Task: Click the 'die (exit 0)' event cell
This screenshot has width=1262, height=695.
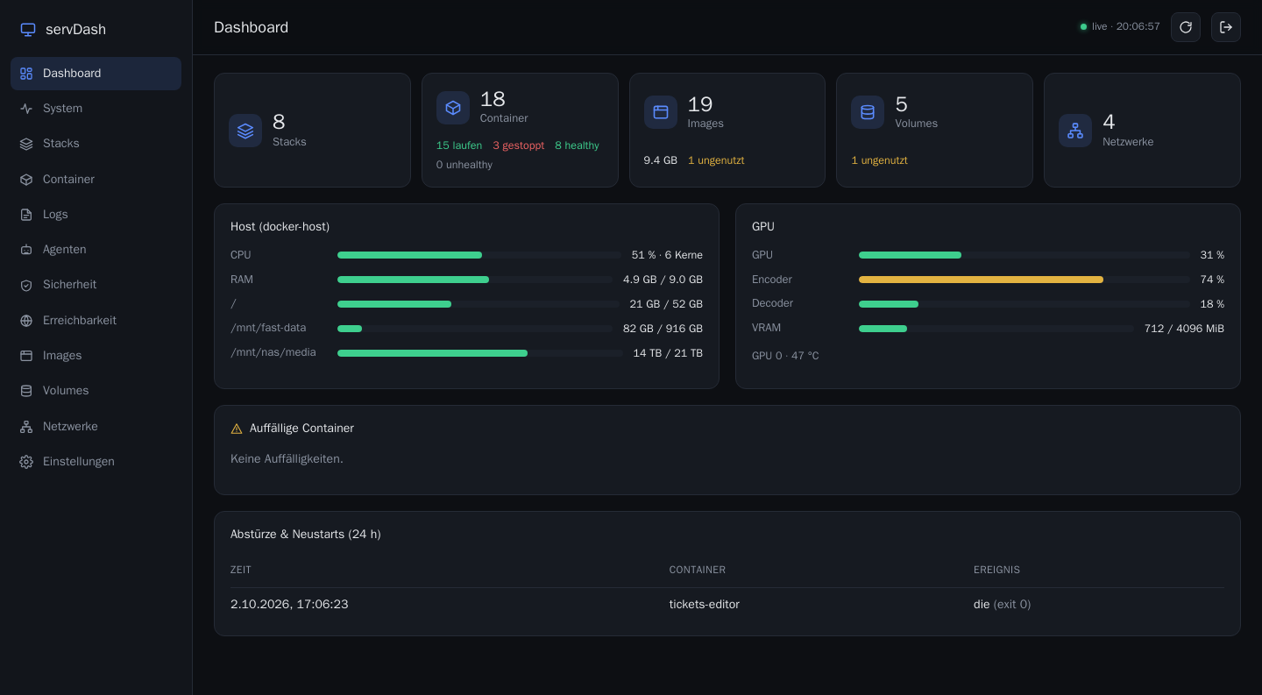Action: (1002, 605)
